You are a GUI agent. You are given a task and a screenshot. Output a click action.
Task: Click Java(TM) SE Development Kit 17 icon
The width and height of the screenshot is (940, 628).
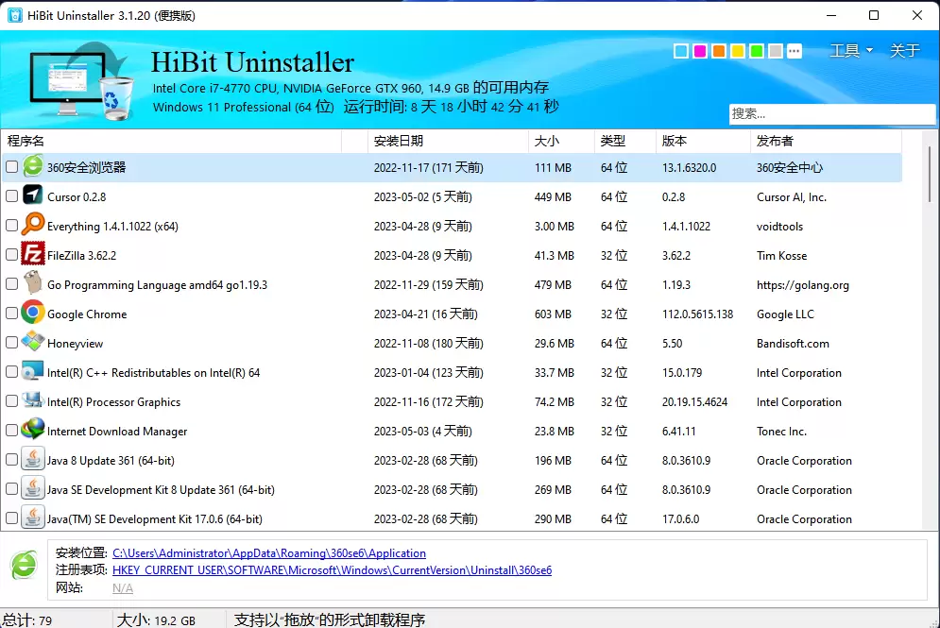click(x=33, y=518)
